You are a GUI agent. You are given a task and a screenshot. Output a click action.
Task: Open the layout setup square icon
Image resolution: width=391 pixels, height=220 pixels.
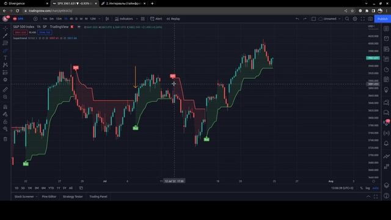(313, 19)
